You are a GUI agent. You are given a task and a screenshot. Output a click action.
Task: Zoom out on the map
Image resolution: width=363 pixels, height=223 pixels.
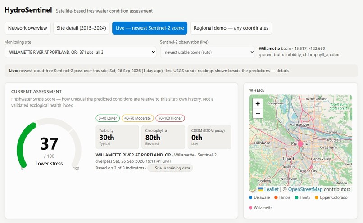tap(258, 113)
